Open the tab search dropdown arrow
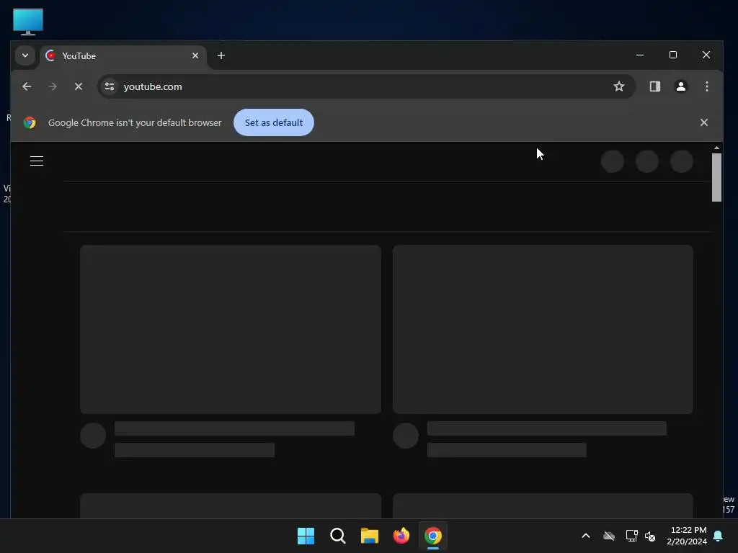This screenshot has width=738, height=553. (25, 55)
